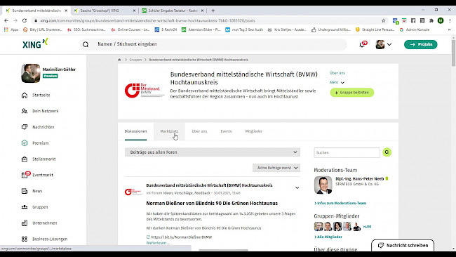
Task: Bookmark page with star icon
Action: [x=384, y=20]
